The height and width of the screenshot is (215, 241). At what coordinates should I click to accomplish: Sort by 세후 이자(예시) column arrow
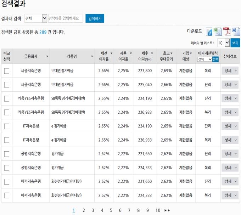tap(152, 53)
